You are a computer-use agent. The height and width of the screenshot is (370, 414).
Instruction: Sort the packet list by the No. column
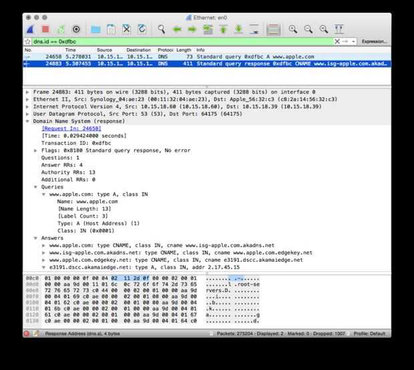pos(28,50)
